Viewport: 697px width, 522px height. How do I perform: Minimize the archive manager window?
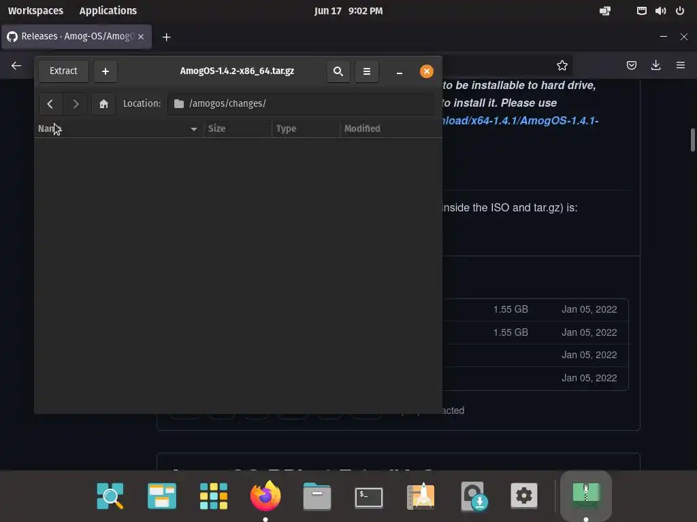tap(399, 72)
